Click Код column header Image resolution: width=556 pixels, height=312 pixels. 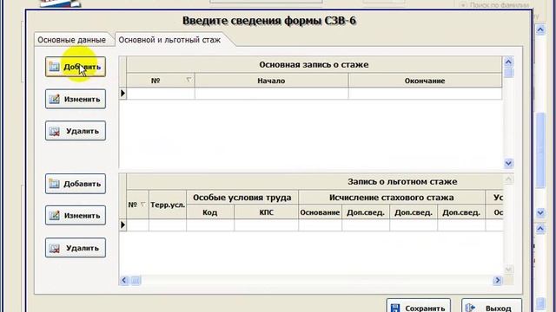pos(210,212)
